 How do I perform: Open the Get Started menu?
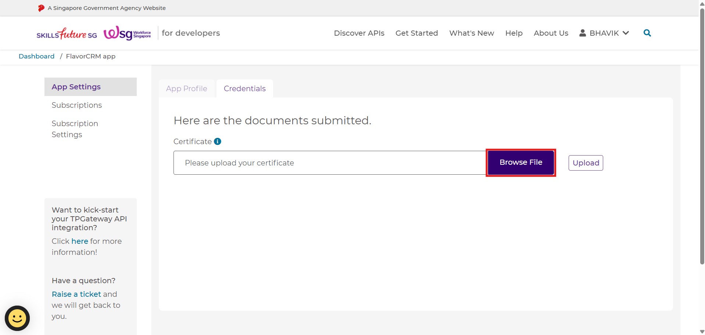pyautogui.click(x=416, y=33)
